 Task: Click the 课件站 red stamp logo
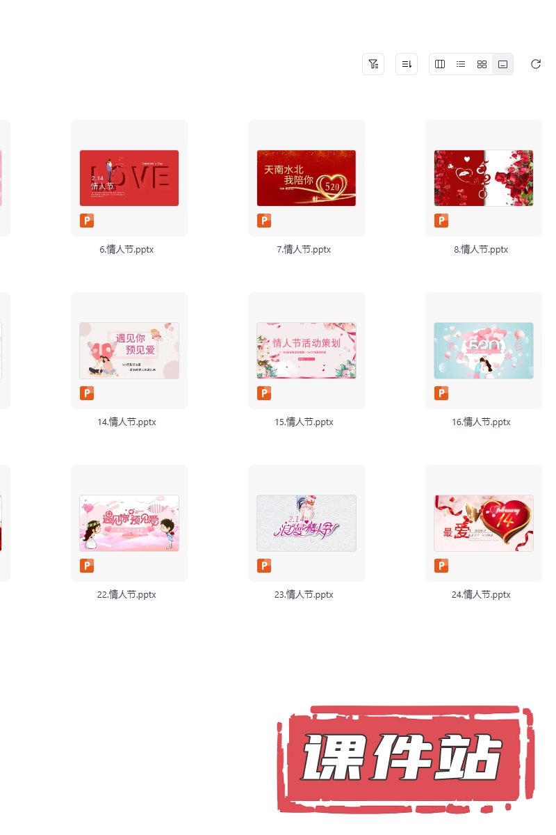(405, 759)
